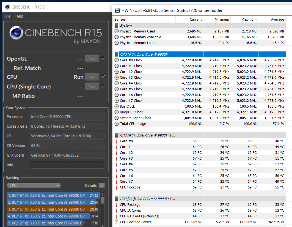
Task: Click the clock icon beside Core #0 Clock
Action: (x=117, y=60)
